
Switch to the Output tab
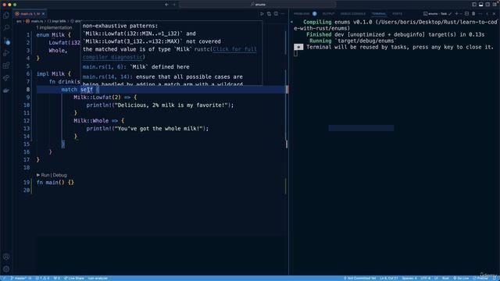(x=328, y=14)
